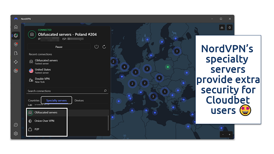The width and height of the screenshot is (274, 154).
Task: Open Meshnet icon in the sidebar
Action: (x=16, y=62)
